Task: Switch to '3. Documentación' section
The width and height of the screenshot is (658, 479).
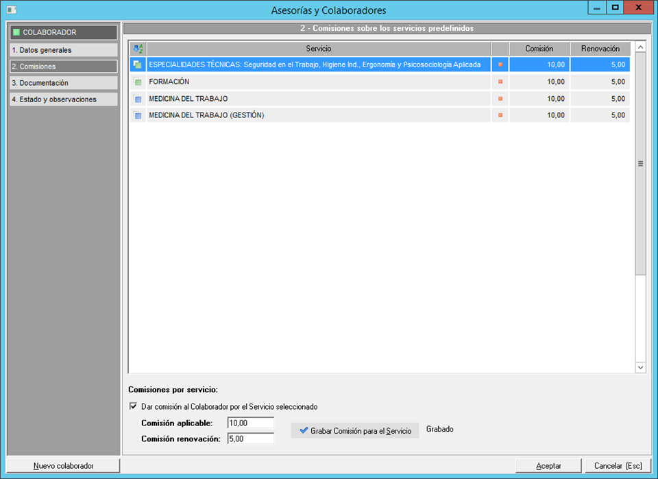Action: (63, 83)
